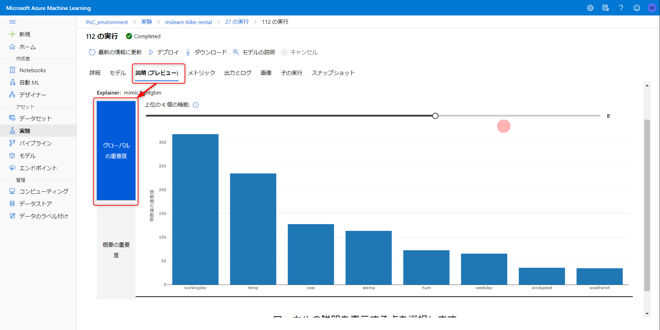Click the 実験 flask icon
Screen dimensions: 660x330
(12, 131)
